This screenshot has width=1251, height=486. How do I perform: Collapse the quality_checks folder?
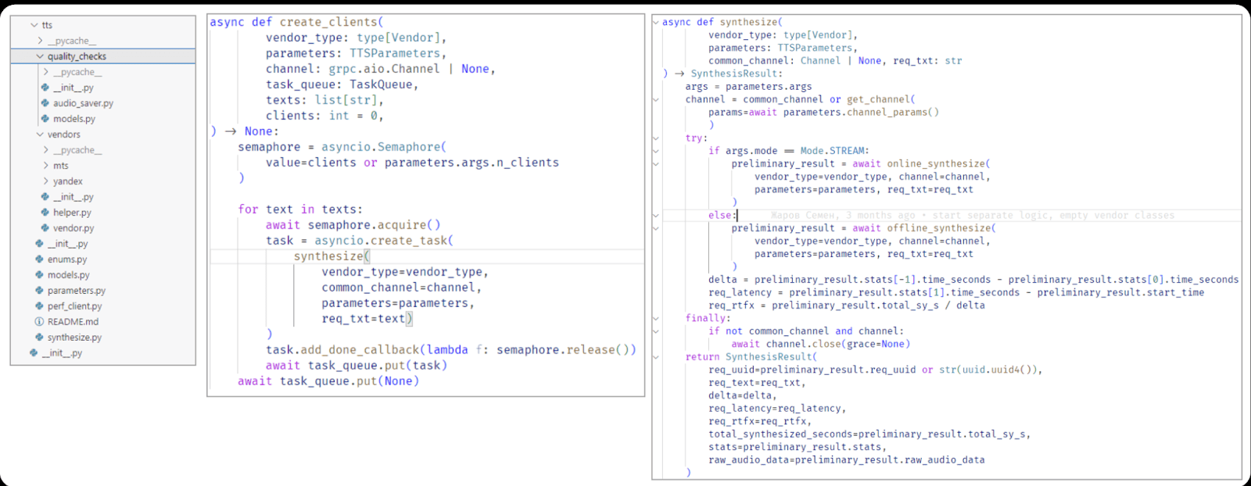point(40,56)
